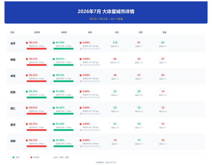Click the red value 86
This screenshot has height=165, width=212.
pyautogui.click(x=115, y=59)
